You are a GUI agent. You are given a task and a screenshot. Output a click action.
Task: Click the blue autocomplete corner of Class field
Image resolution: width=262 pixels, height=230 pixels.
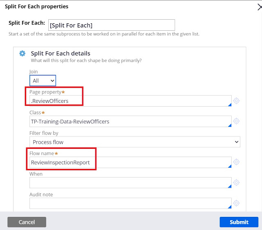229,125
